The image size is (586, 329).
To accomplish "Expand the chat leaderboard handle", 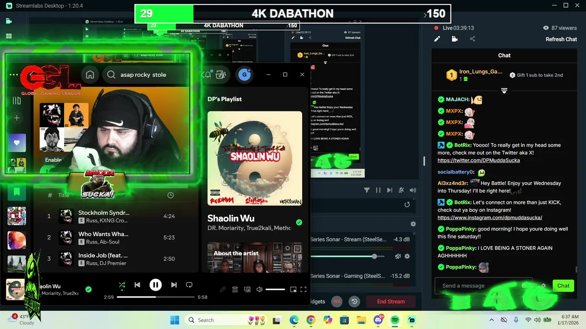I will pyautogui.click(x=504, y=91).
